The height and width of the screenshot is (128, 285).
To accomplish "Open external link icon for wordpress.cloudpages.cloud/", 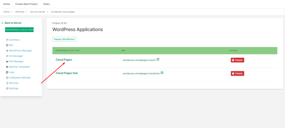I will tap(158, 59).
